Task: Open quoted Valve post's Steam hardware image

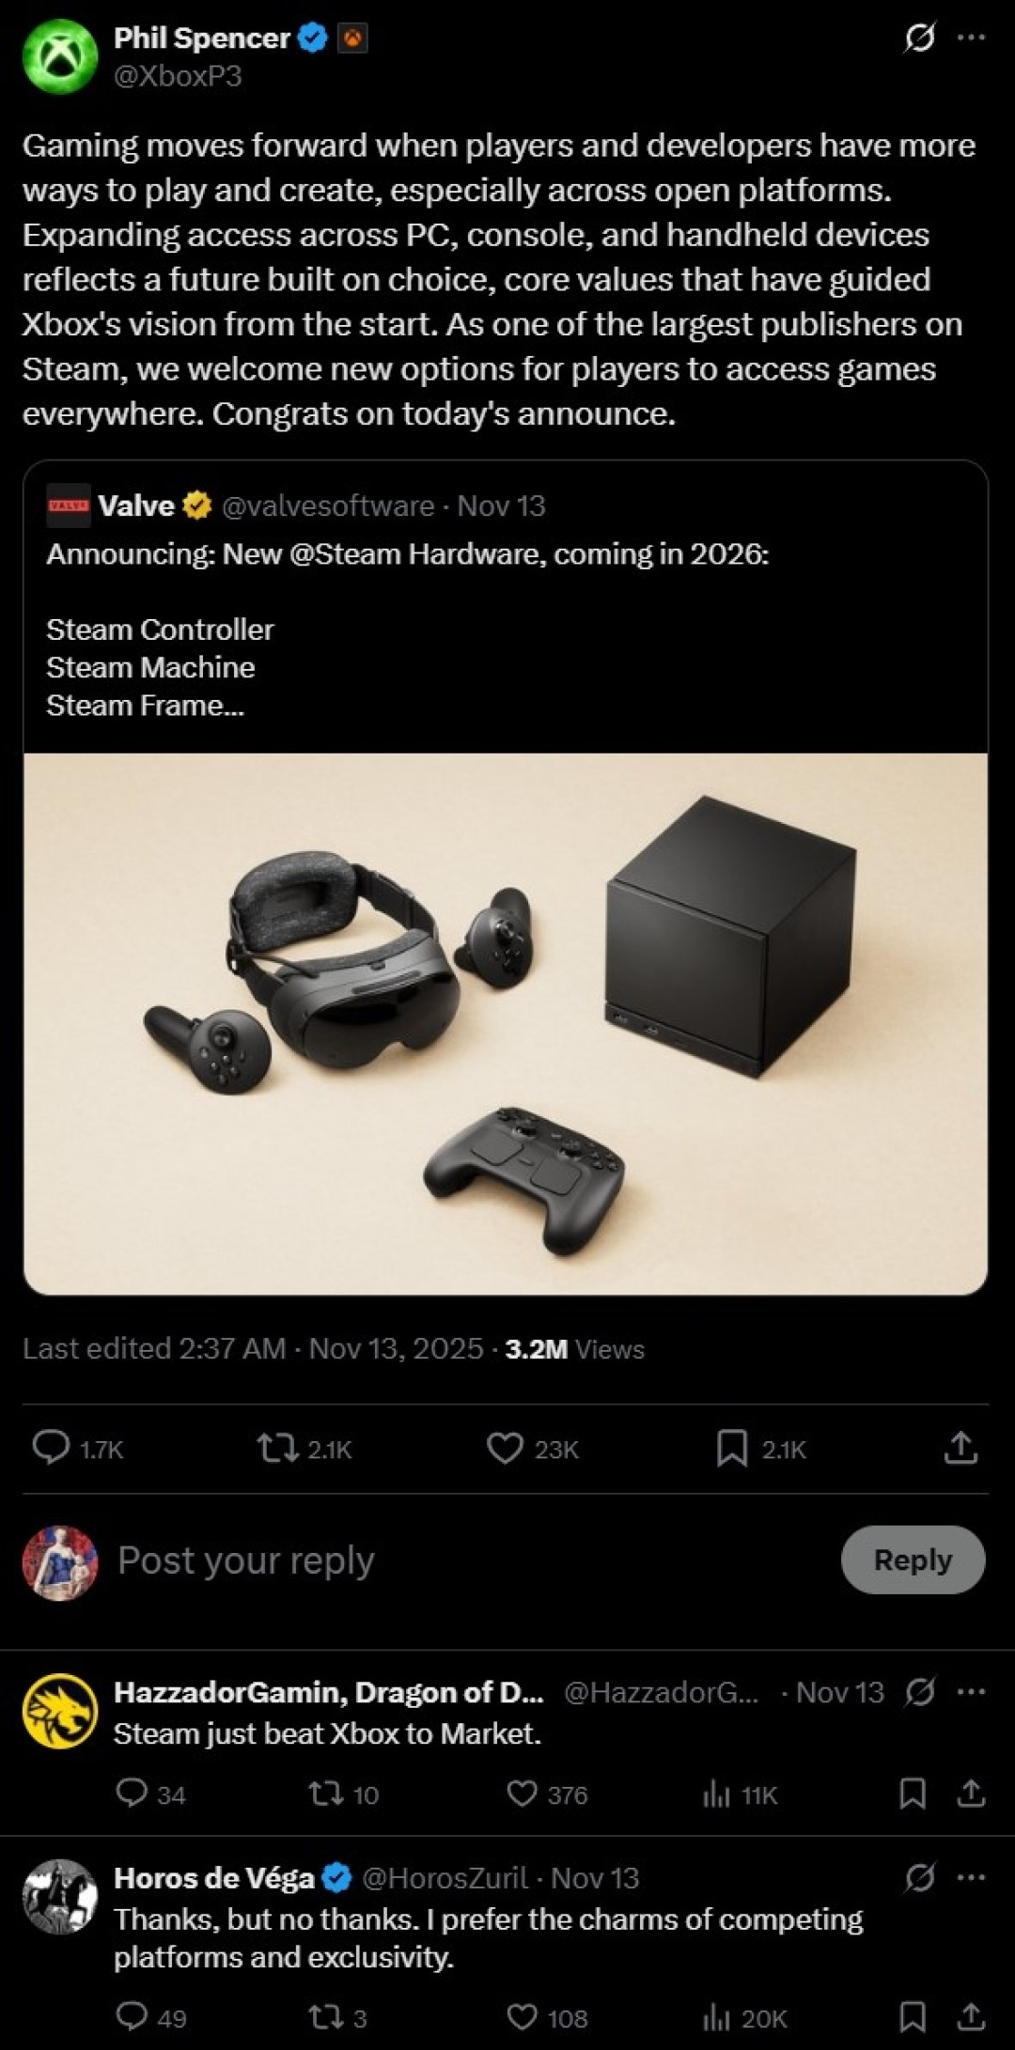Action: pyautogui.click(x=506, y=1024)
